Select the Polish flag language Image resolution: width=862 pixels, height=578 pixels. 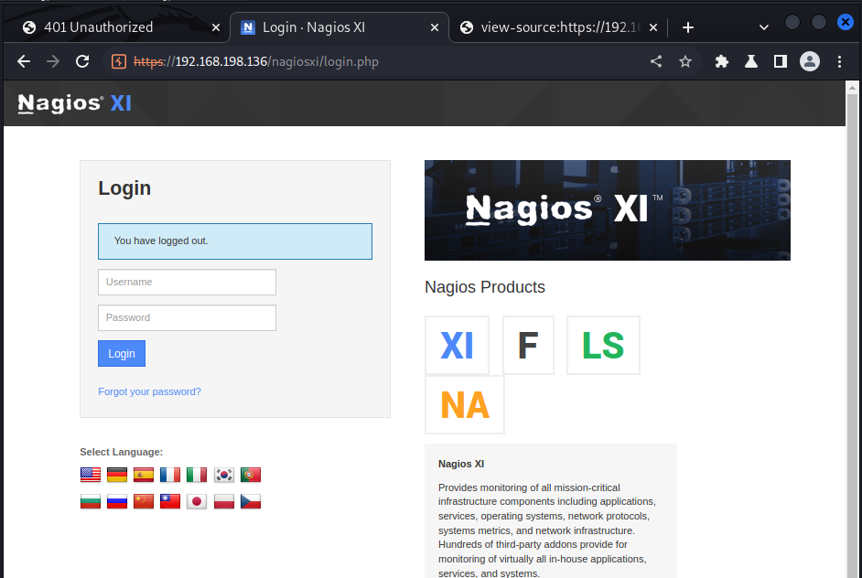point(224,501)
